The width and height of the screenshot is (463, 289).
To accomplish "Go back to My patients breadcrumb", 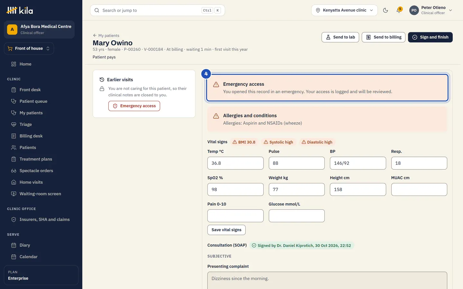I will [106, 36].
